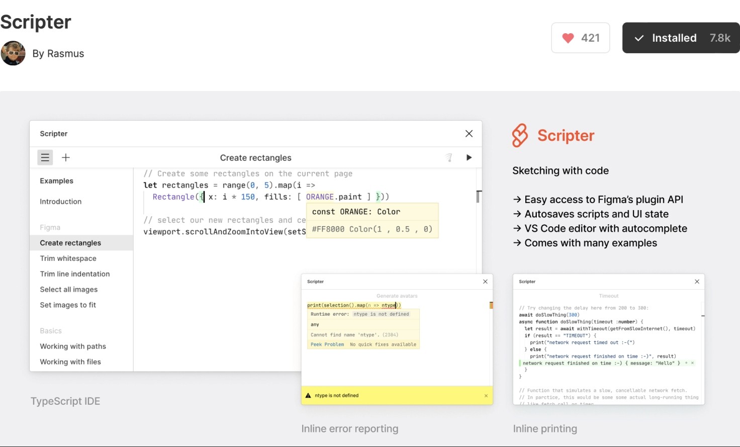
Task: Click the orange error marker in gutter
Action: (x=491, y=305)
